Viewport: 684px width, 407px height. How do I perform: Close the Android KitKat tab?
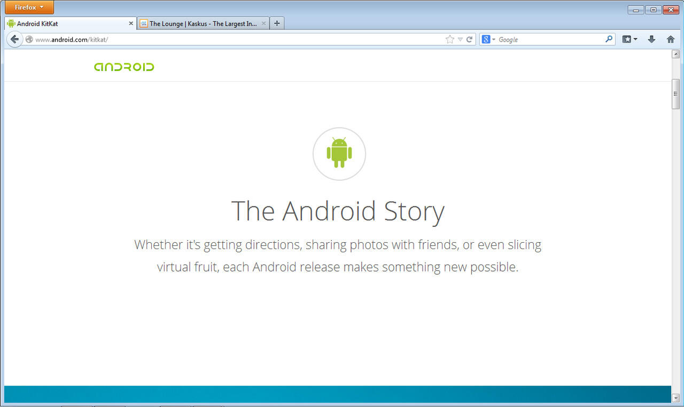[131, 23]
